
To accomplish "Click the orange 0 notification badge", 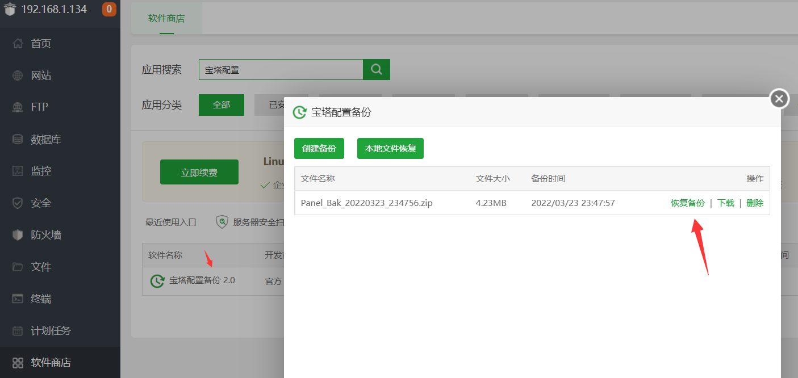I will (109, 9).
